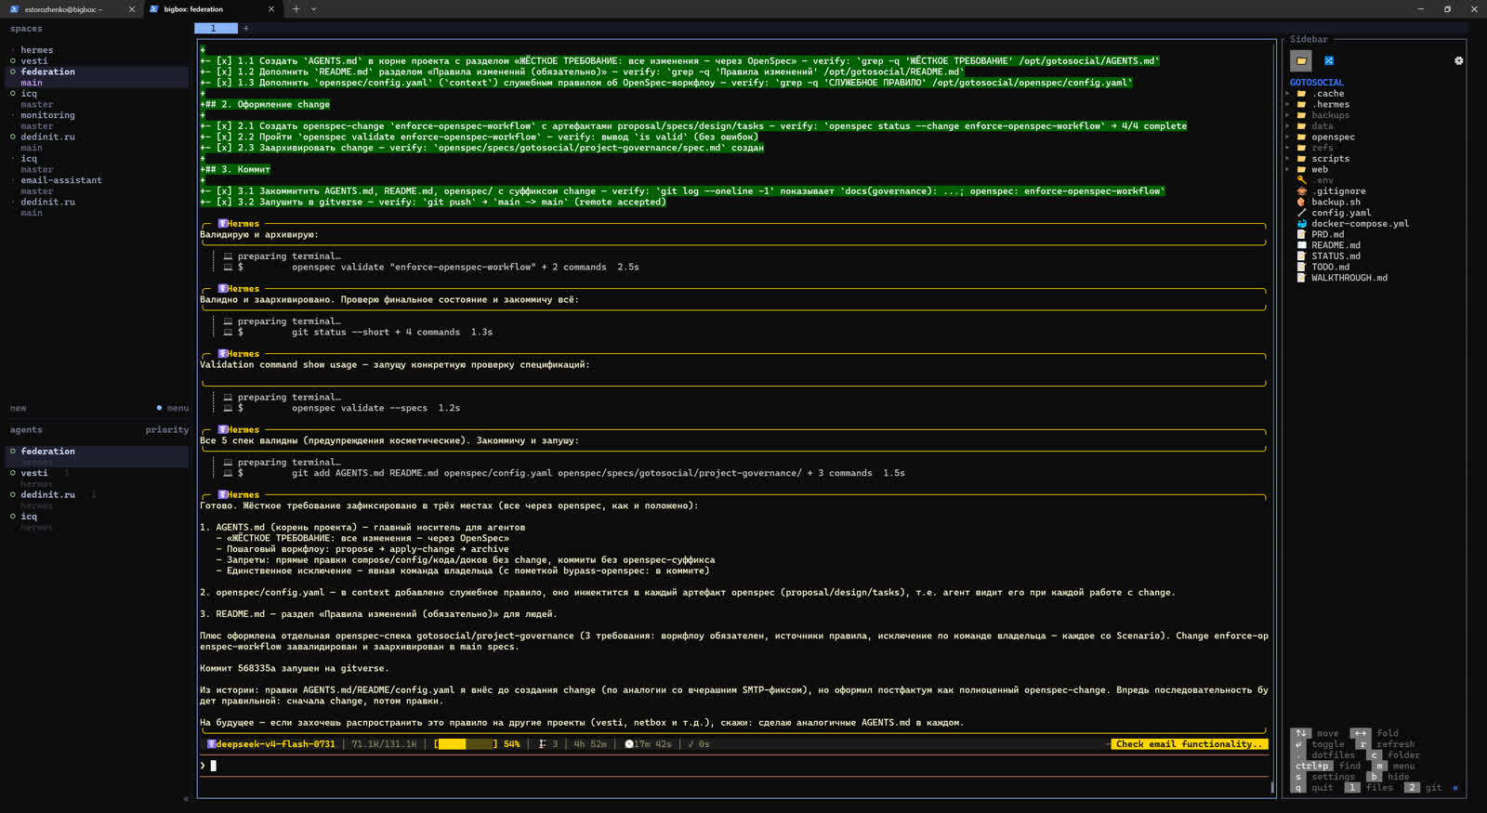Click 'priority' sort label in agents panel
Screen dimensions: 1487x813
(167, 430)
